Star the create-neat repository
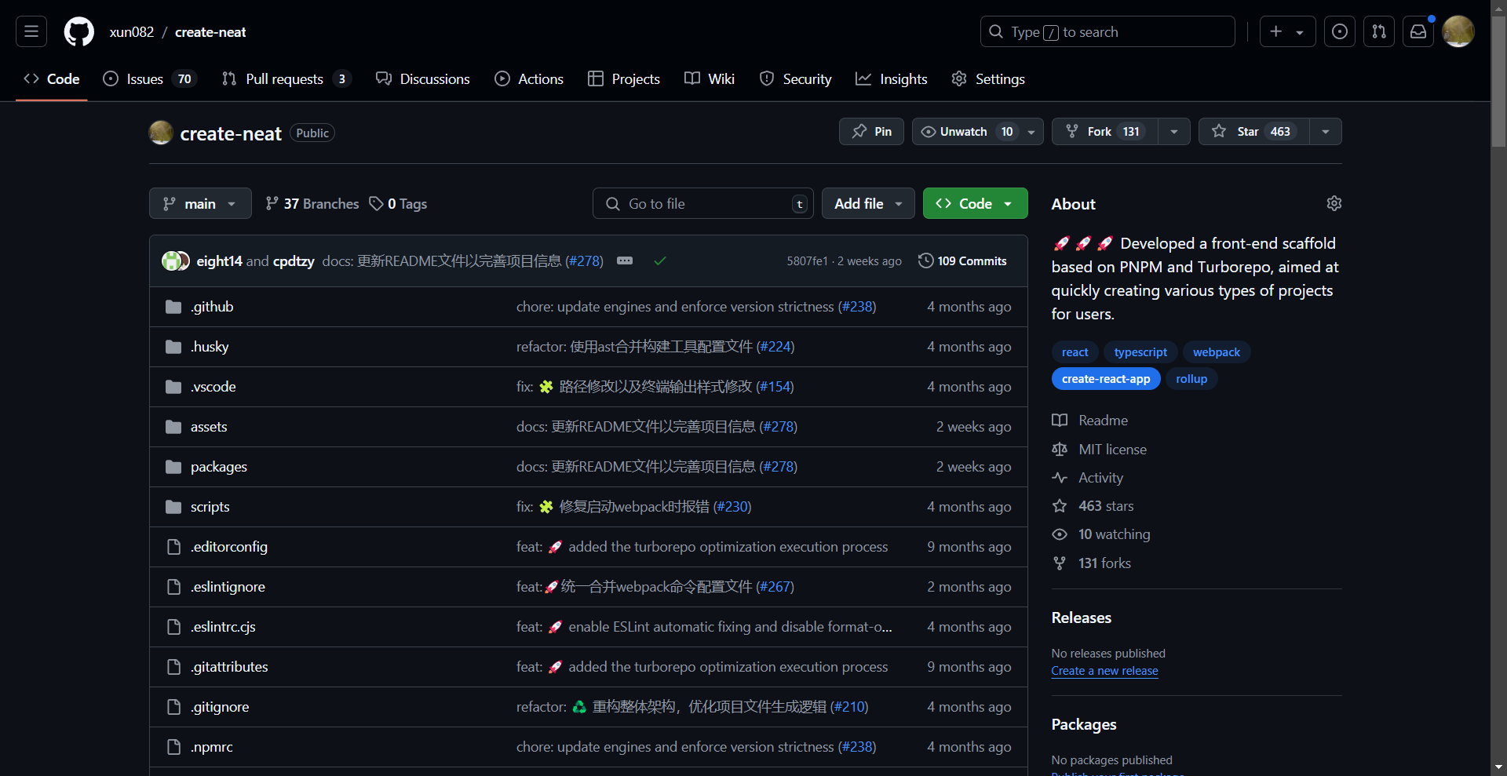This screenshot has width=1507, height=776. (x=1254, y=131)
